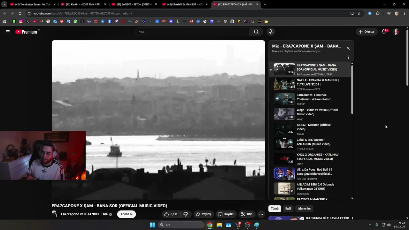Image resolution: width=409 pixels, height=230 pixels.
Task: Open bookmarks folder at bar end
Action: 266,21
